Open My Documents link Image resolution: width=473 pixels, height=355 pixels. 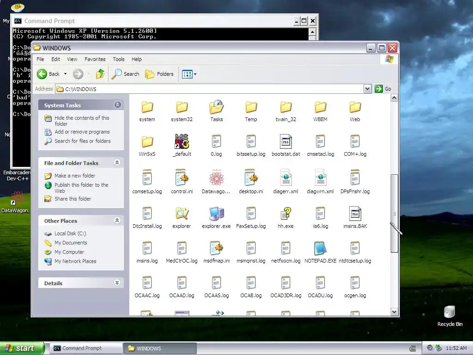point(71,243)
